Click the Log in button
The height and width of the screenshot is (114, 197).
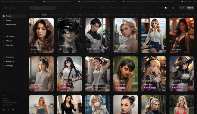click(182, 8)
